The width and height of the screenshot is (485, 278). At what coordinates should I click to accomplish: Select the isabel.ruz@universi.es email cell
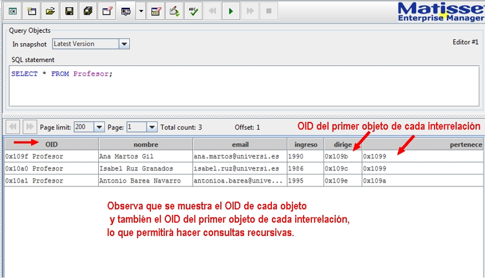tap(240, 168)
